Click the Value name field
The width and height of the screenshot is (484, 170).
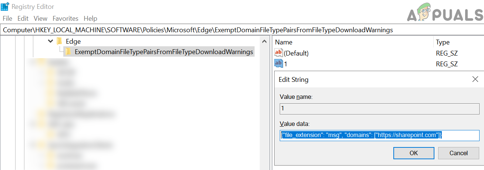coord(379,109)
